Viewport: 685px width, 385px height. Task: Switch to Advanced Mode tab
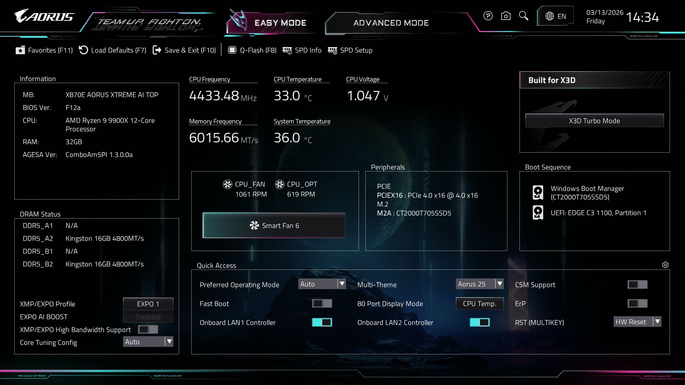[391, 23]
